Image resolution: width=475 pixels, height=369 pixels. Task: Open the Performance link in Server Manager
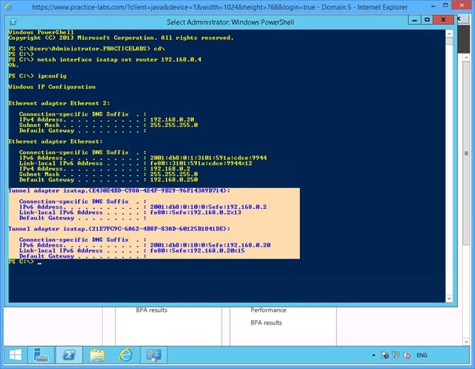pos(268,310)
